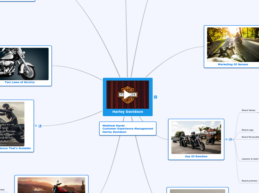Viewport: 259px width, 193px height.
Task: Click the Two Laws of Service label
Action: pos(20,82)
